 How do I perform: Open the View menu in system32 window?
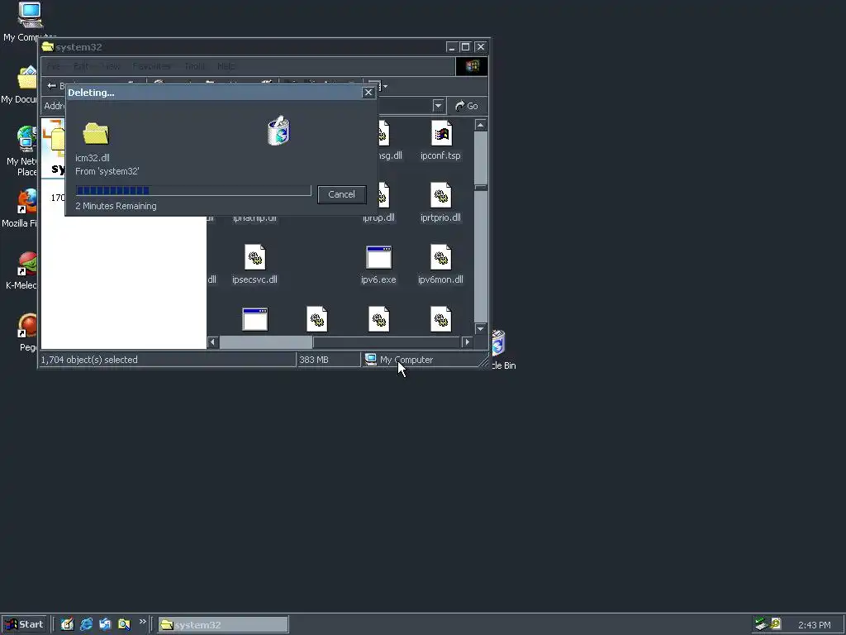[112, 66]
